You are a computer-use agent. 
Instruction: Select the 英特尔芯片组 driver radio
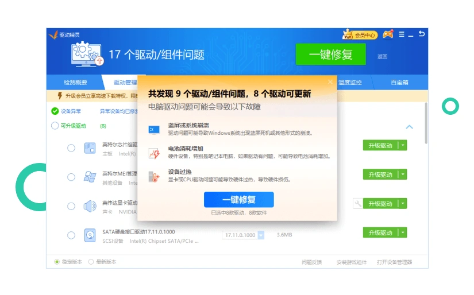[x=71, y=148]
